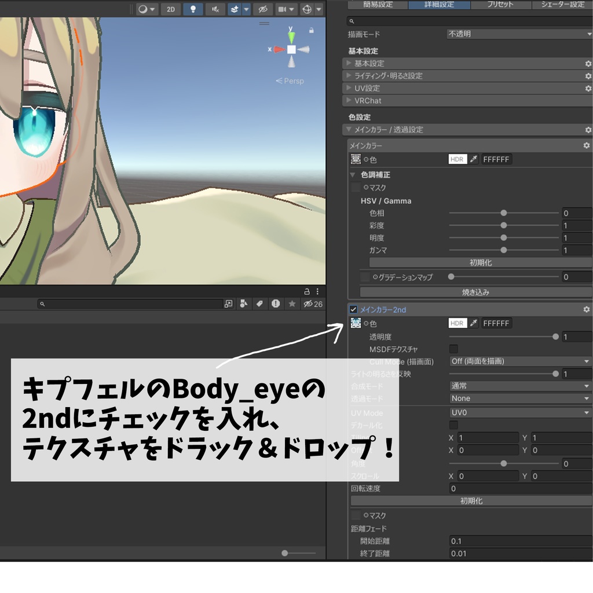Check the MSDFテクスチャ checkbox
593x593 pixels.
(x=453, y=349)
